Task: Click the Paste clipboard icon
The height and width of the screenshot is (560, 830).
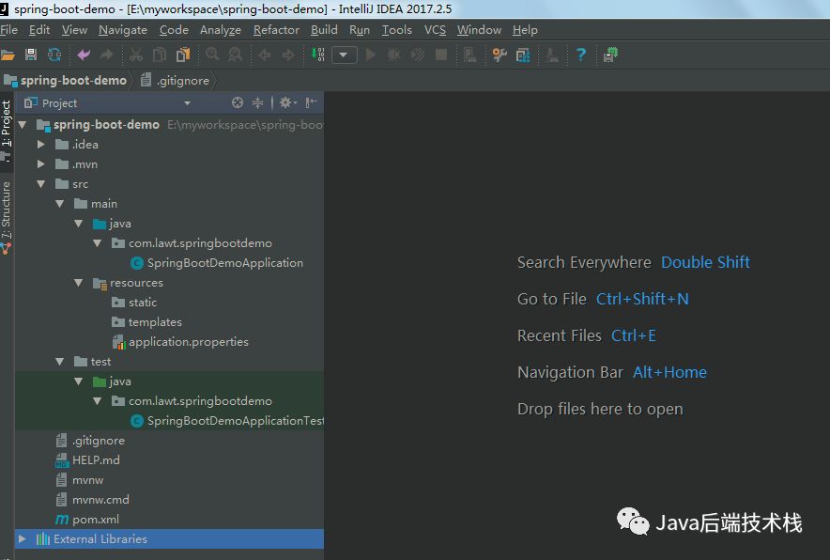Action: coord(183,54)
